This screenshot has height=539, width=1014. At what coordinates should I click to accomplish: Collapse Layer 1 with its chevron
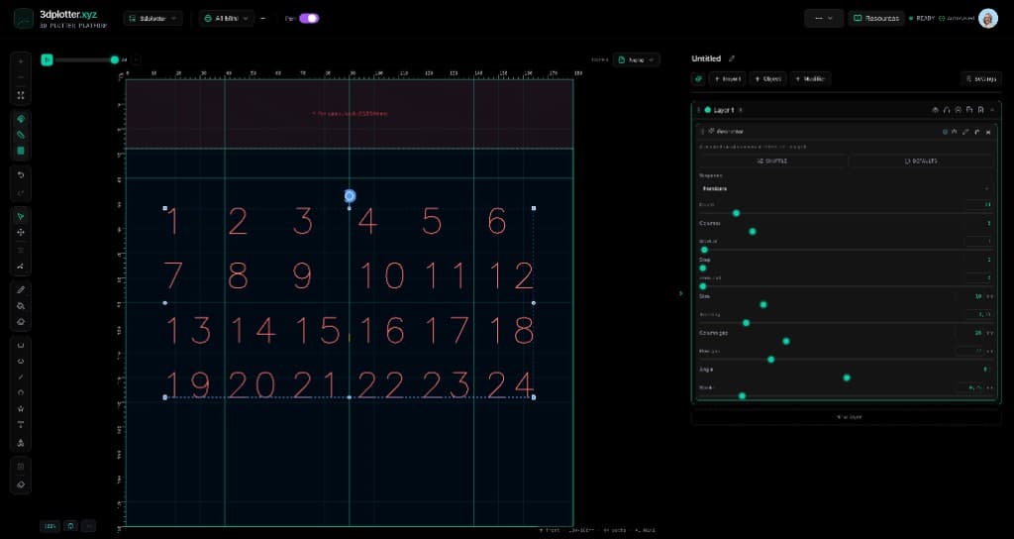coord(992,110)
